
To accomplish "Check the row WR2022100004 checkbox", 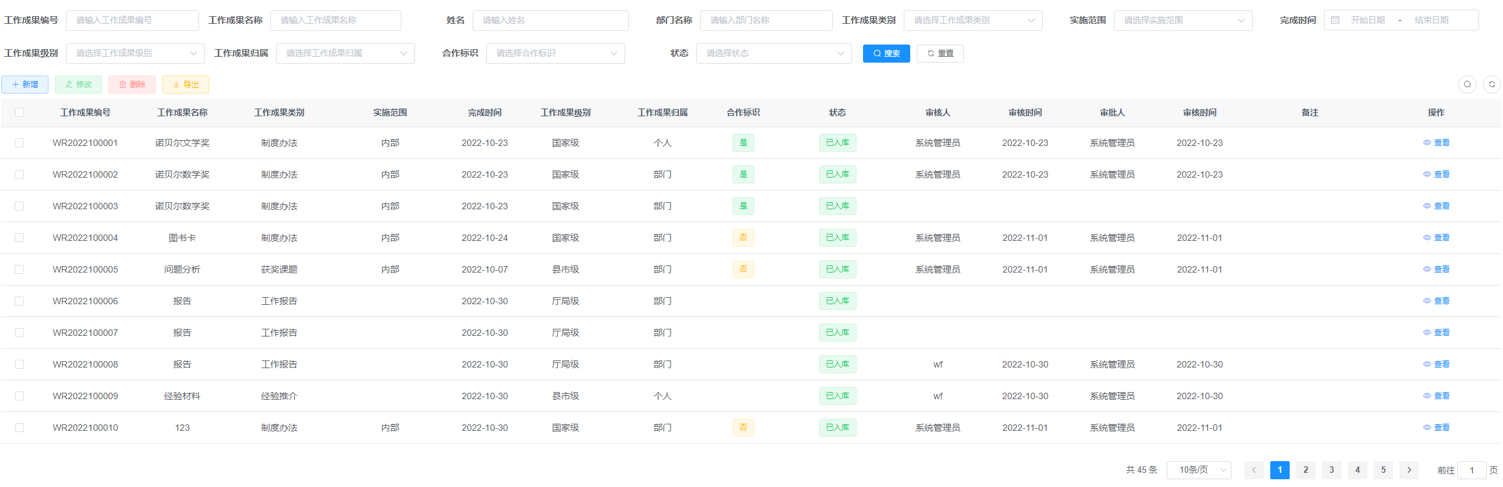I will coord(19,238).
